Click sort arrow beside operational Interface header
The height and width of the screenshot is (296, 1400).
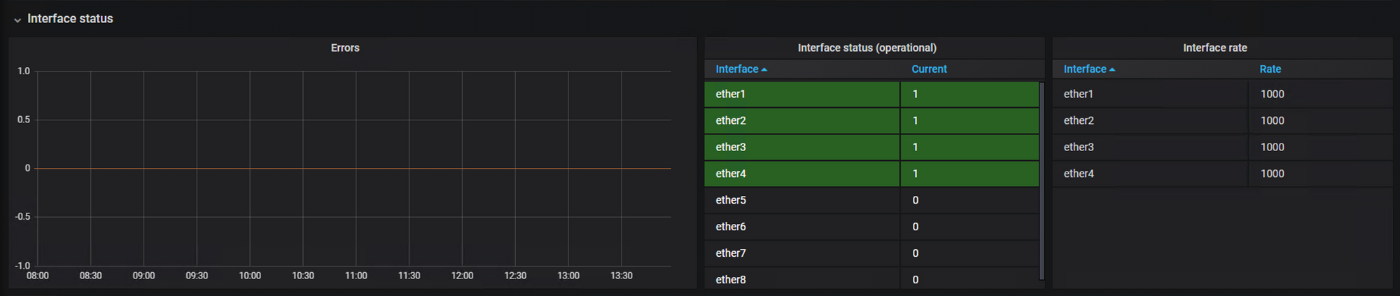point(764,70)
